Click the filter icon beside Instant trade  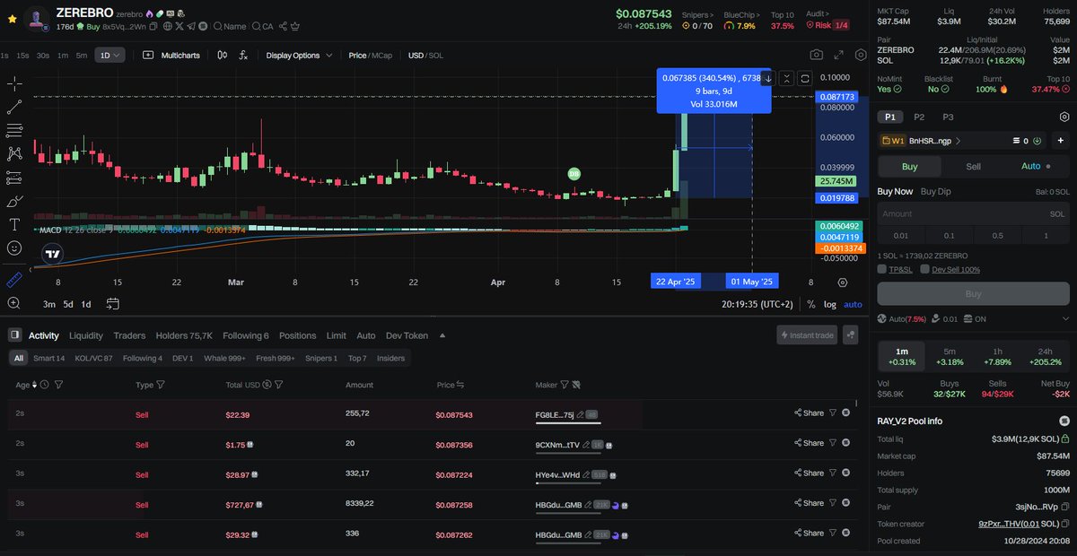tap(851, 334)
